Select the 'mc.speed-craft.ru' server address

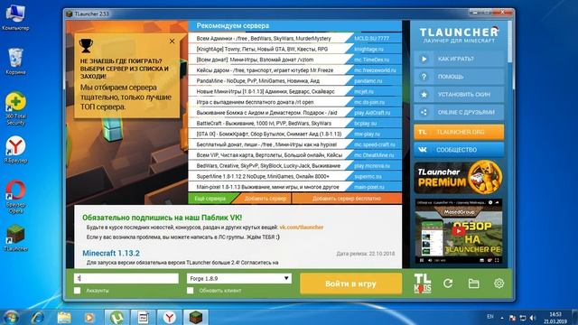coord(375,144)
